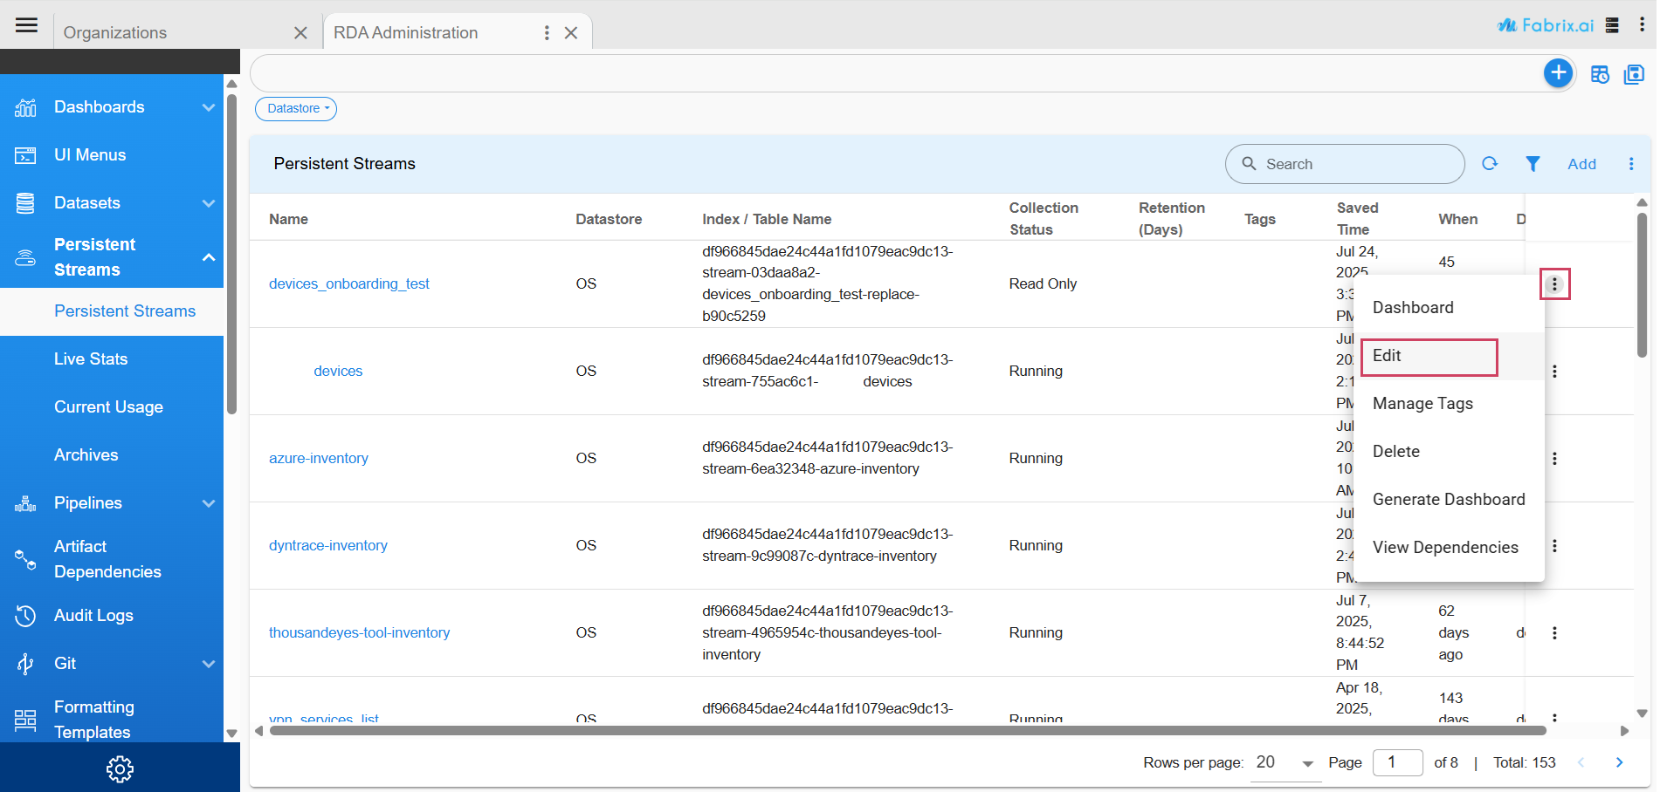Open the filter funnel icon
Viewport: 1660px width, 792px height.
point(1533,164)
